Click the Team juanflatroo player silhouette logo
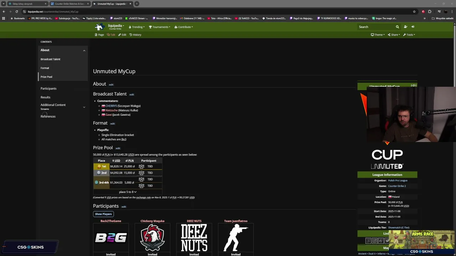This screenshot has width=456, height=256. [236, 238]
